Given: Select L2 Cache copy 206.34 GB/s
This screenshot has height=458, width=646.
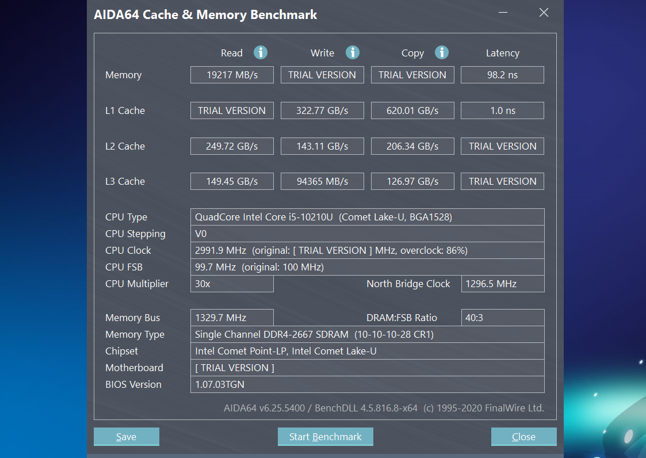Looking at the screenshot, I should click(x=412, y=146).
